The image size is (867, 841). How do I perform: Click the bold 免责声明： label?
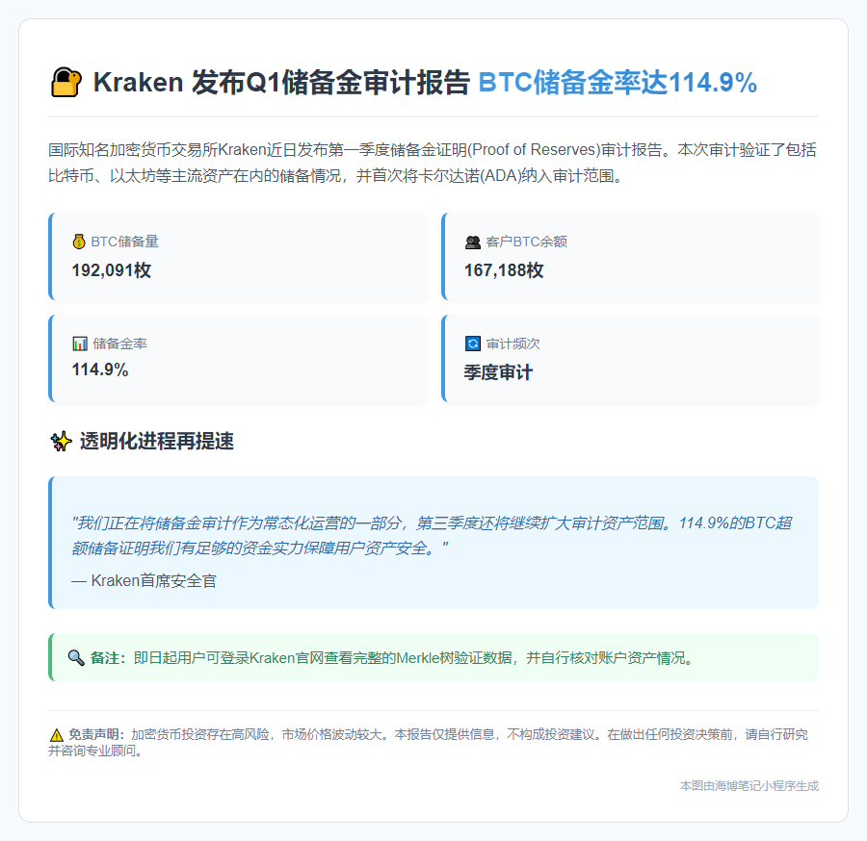point(96,734)
